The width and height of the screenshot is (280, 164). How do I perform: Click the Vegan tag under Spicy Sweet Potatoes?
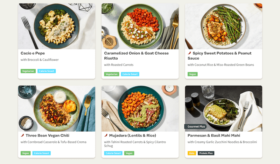[192, 74]
